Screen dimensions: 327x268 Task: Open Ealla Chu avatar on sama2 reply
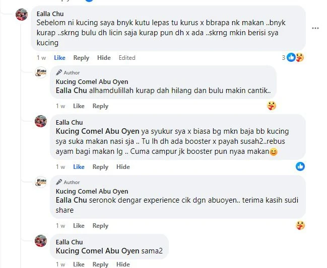(41, 241)
